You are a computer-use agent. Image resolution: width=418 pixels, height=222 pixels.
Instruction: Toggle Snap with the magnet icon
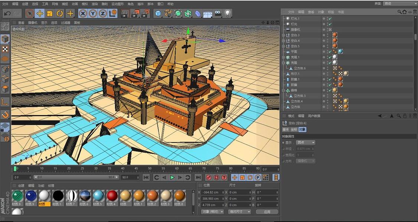click(5, 114)
